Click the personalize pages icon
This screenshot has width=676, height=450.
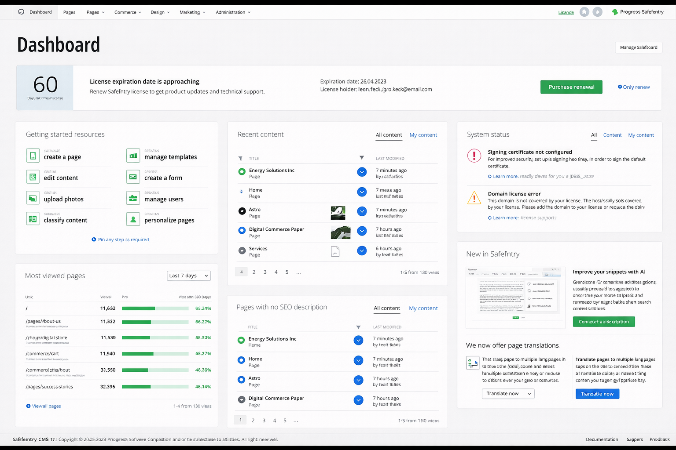133,218
